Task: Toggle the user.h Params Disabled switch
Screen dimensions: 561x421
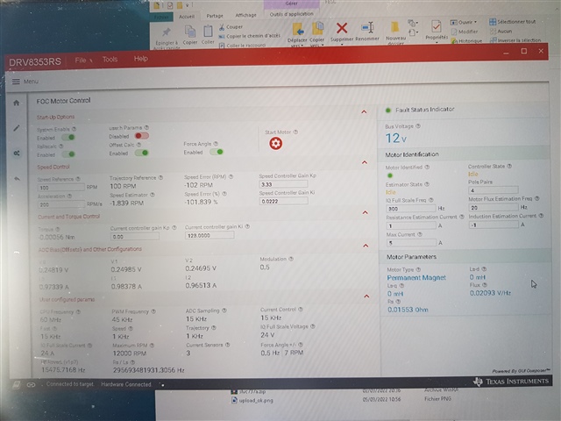Action: 142,136
